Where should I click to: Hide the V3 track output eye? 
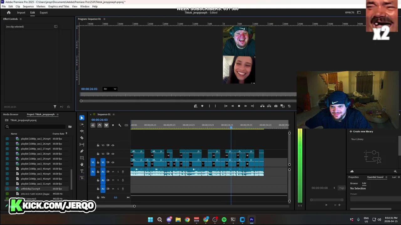[113, 145]
